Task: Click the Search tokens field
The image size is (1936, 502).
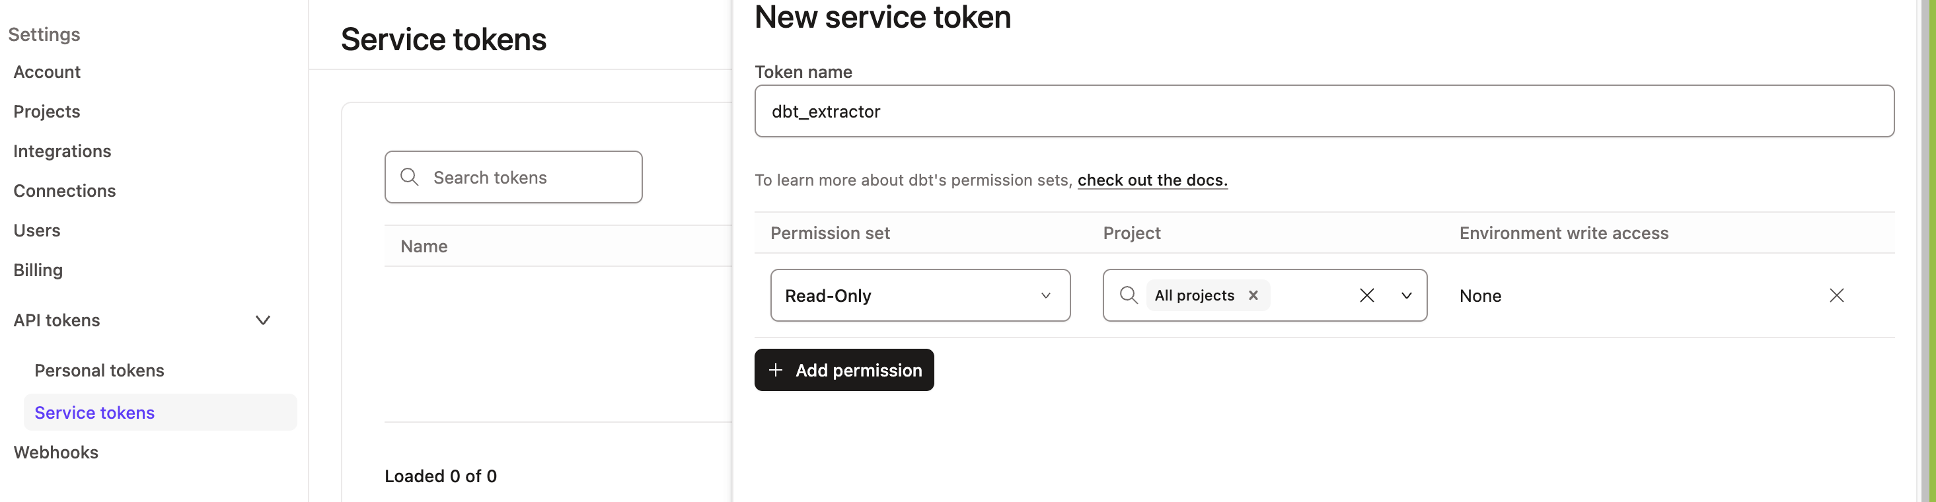Action: pos(513,176)
